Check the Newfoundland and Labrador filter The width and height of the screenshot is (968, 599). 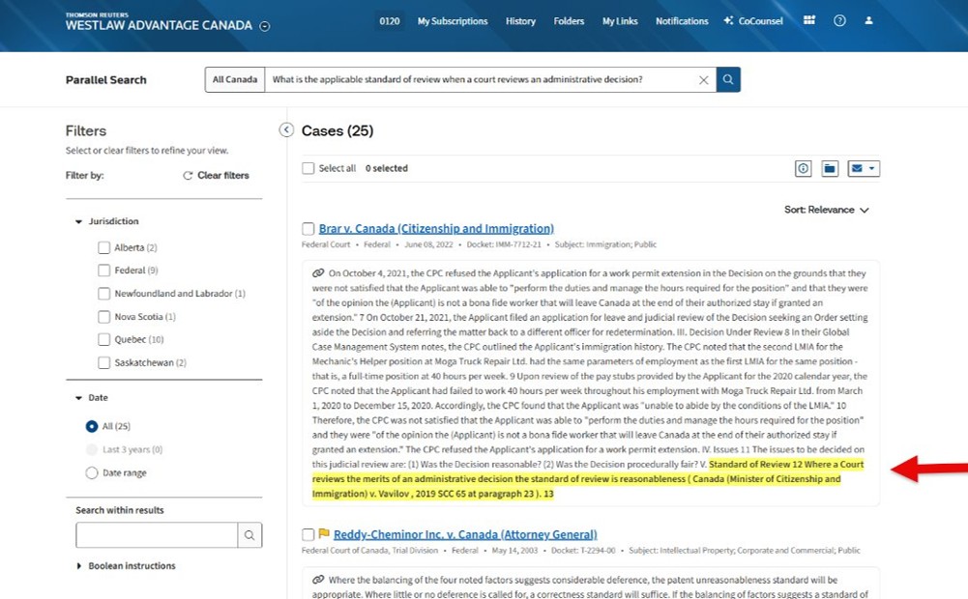coord(103,294)
